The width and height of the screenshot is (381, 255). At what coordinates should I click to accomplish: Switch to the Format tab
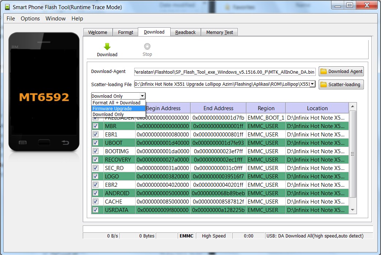tap(126, 32)
